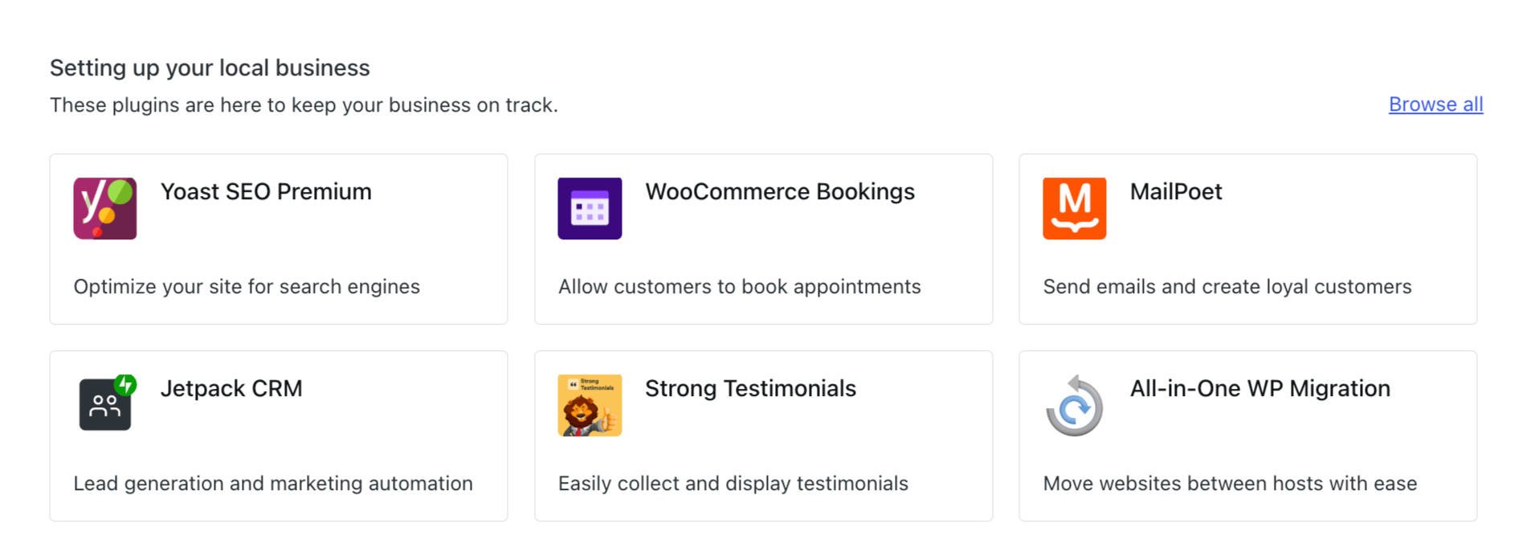Click the MailPoet title text
Screen dimensions: 1531x556
tap(1175, 191)
